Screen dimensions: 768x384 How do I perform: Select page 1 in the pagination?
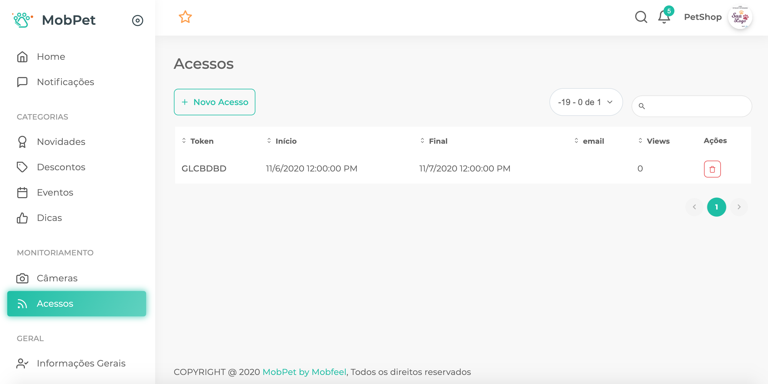(716, 207)
